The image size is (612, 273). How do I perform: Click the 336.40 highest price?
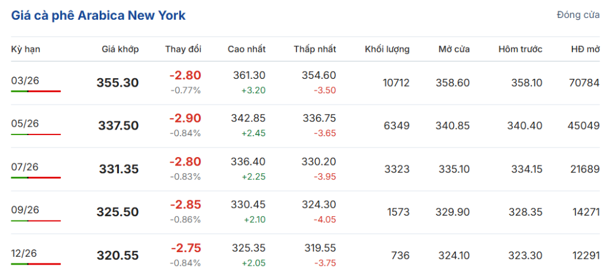tap(249, 161)
